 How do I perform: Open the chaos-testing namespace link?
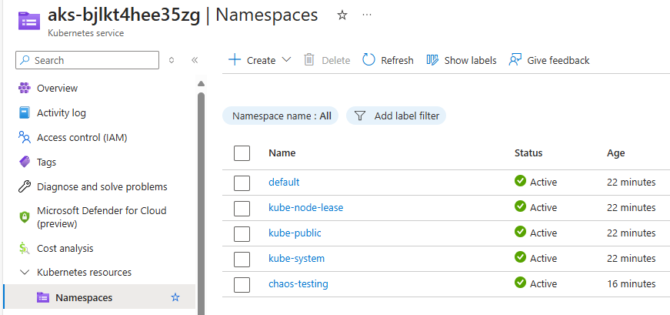pyautogui.click(x=298, y=283)
